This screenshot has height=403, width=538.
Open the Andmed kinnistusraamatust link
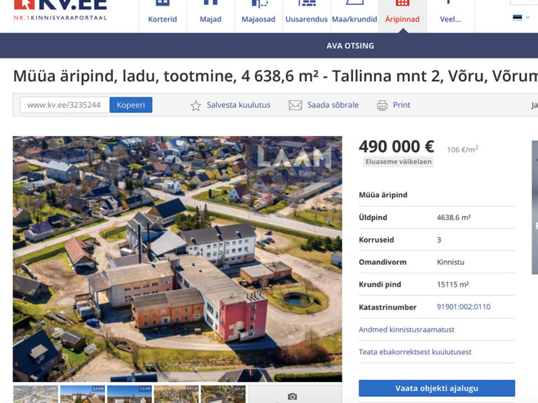[x=406, y=329]
